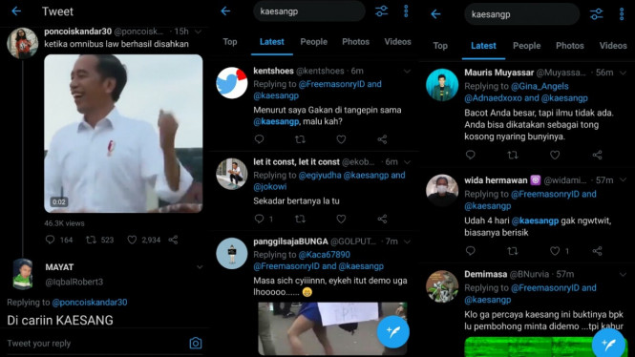
Task: Open Photos tab in right panel
Action: (569, 46)
